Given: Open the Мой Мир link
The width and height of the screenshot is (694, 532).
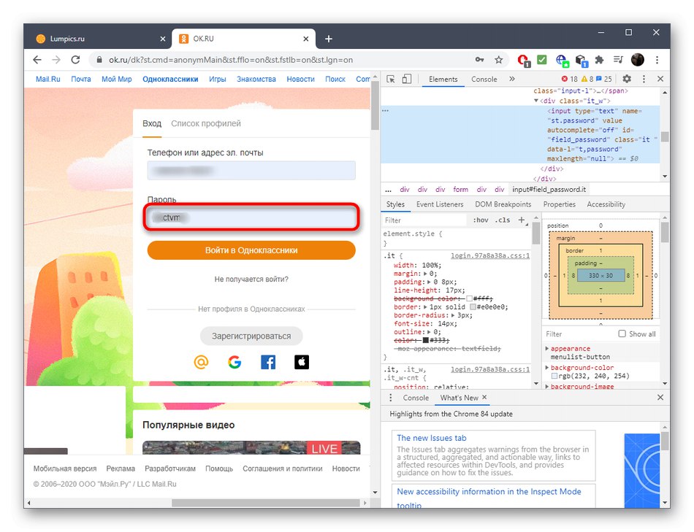Looking at the screenshot, I should pos(117,79).
